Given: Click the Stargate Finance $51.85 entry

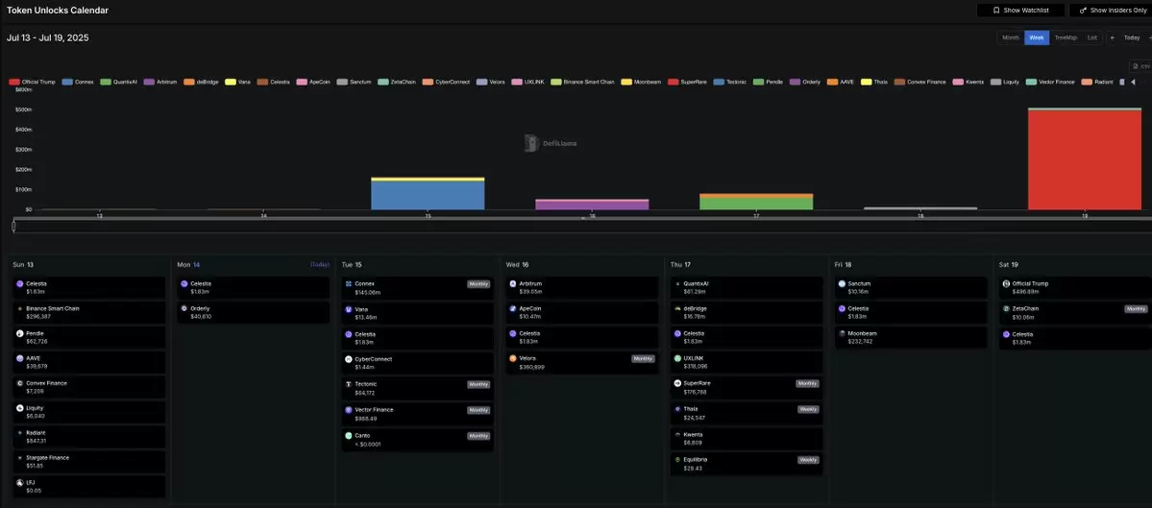Looking at the screenshot, I should [89, 462].
